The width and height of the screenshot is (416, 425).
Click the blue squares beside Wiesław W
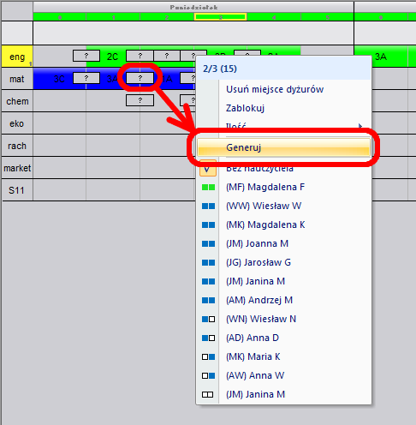208,207
